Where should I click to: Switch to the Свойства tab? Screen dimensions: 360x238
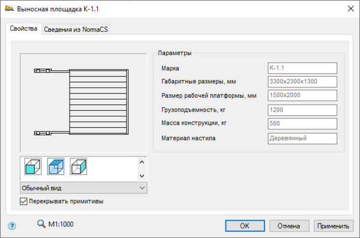tap(23, 28)
